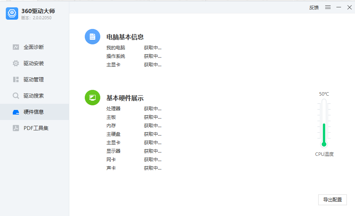Image resolution: width=355 pixels, height=216 pixels.
Task: Click the 主硬盘 row label
Action: coord(113,134)
